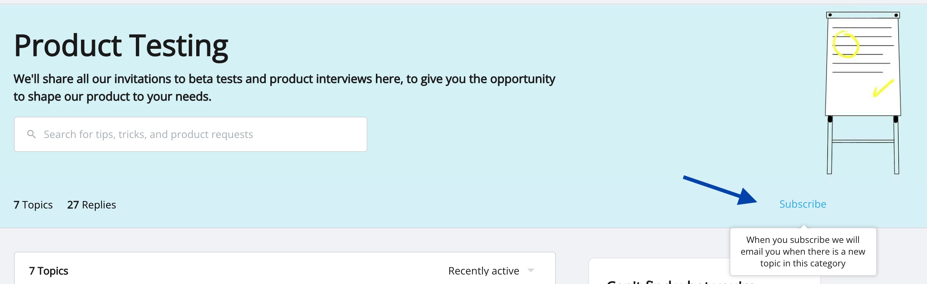The height and width of the screenshot is (284, 927).
Task: Subscribe to the Product Testing category
Action: click(x=803, y=204)
